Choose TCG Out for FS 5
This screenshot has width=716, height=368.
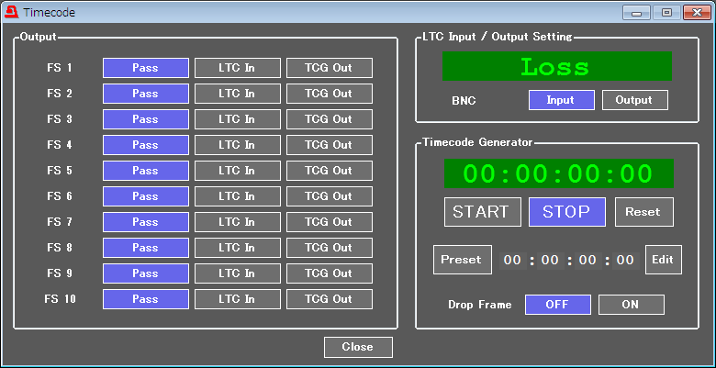click(x=329, y=171)
